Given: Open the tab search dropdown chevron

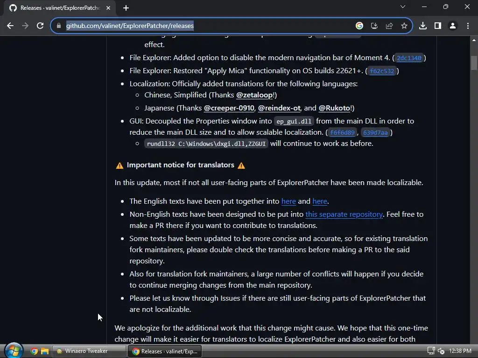Looking at the screenshot, I should (403, 7).
